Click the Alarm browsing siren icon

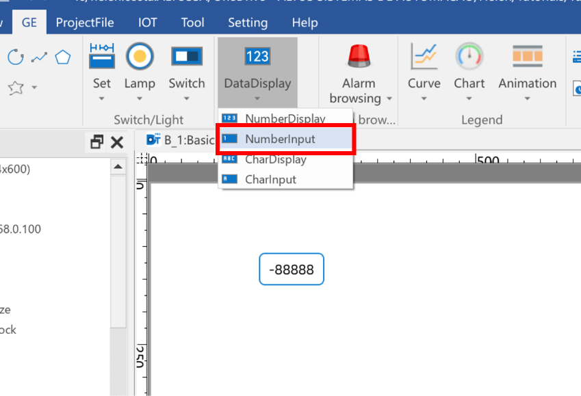[x=359, y=56]
